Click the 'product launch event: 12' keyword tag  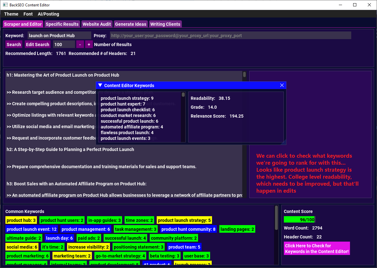32,229
